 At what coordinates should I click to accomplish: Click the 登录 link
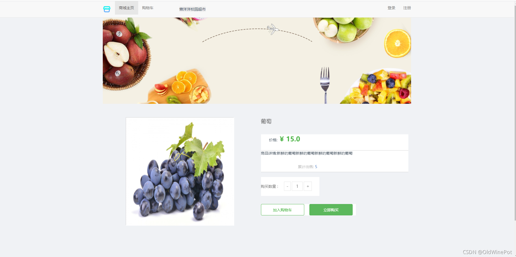(x=391, y=8)
